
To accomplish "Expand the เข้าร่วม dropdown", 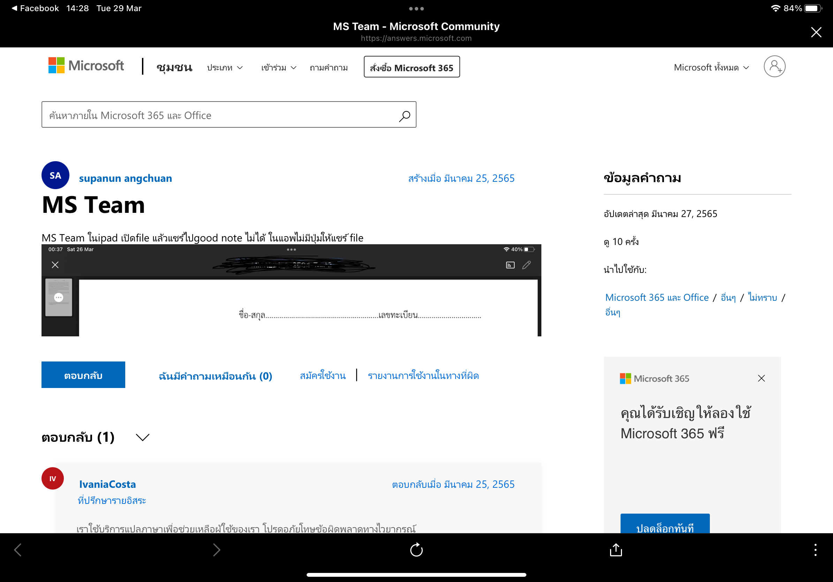I will pos(279,68).
